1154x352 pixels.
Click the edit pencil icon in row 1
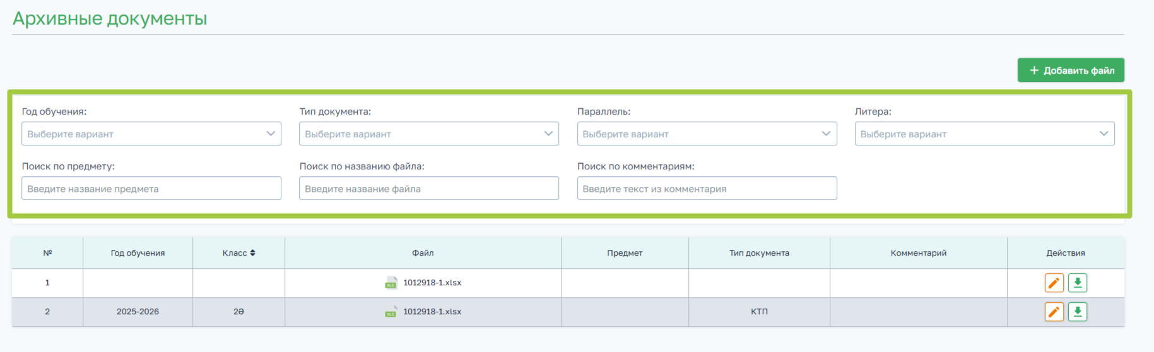pyautogui.click(x=1054, y=283)
